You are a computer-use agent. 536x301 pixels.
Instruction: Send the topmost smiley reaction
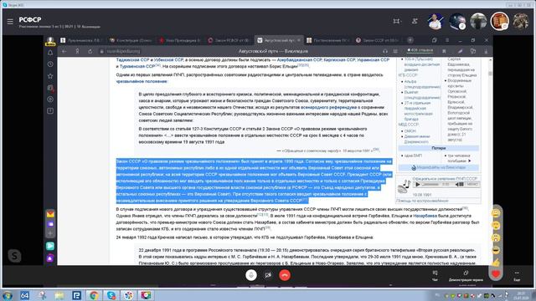pyautogui.click(x=496, y=213)
